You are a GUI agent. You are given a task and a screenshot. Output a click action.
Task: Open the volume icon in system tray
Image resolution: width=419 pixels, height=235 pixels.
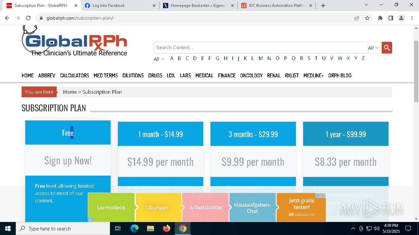tap(377, 228)
